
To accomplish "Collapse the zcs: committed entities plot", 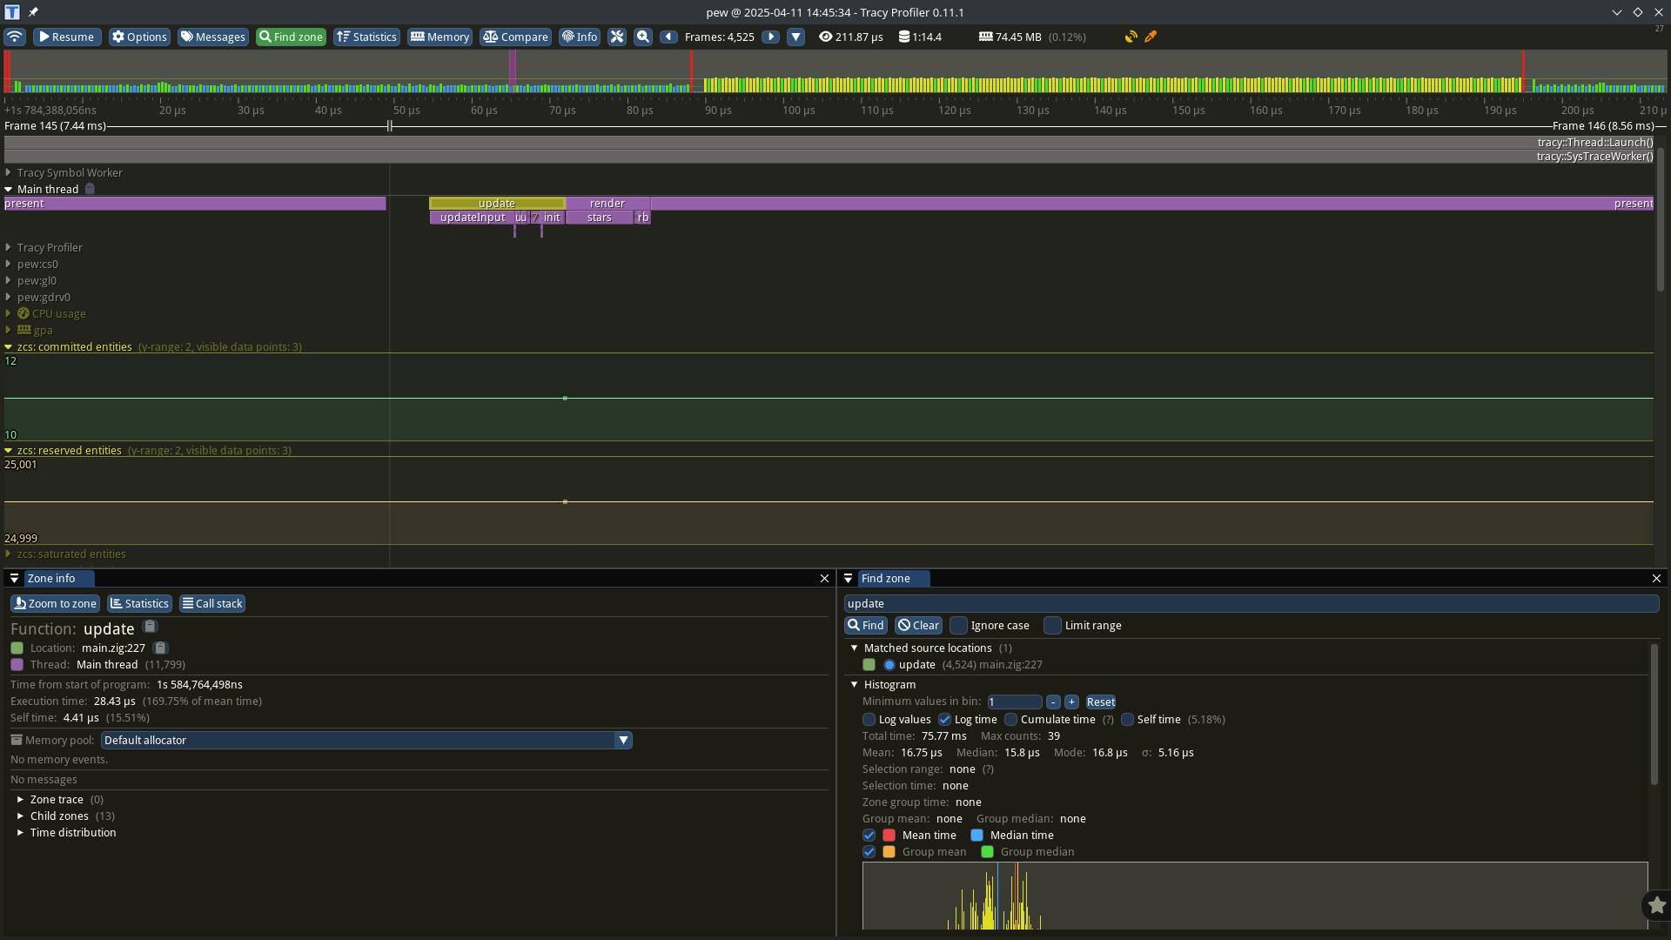I will tap(8, 346).
